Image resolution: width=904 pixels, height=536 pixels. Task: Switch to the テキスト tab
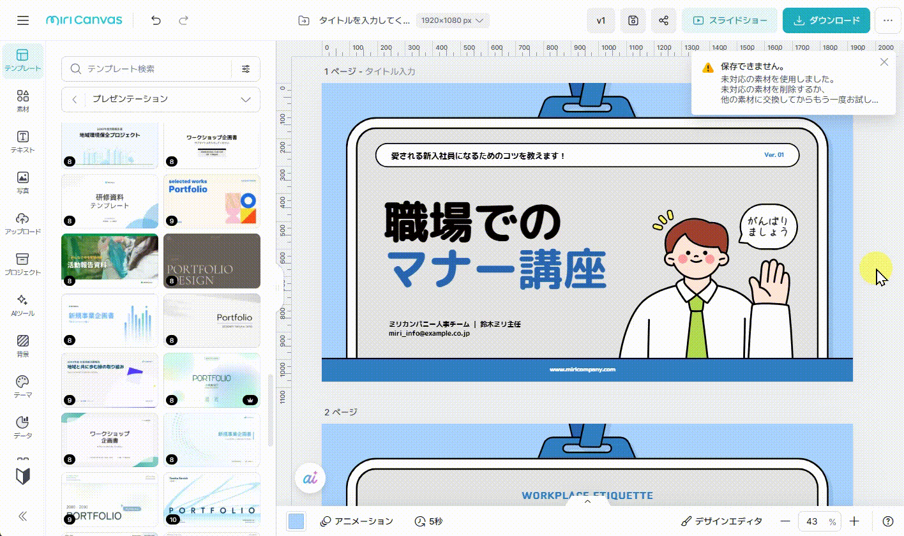click(x=22, y=142)
